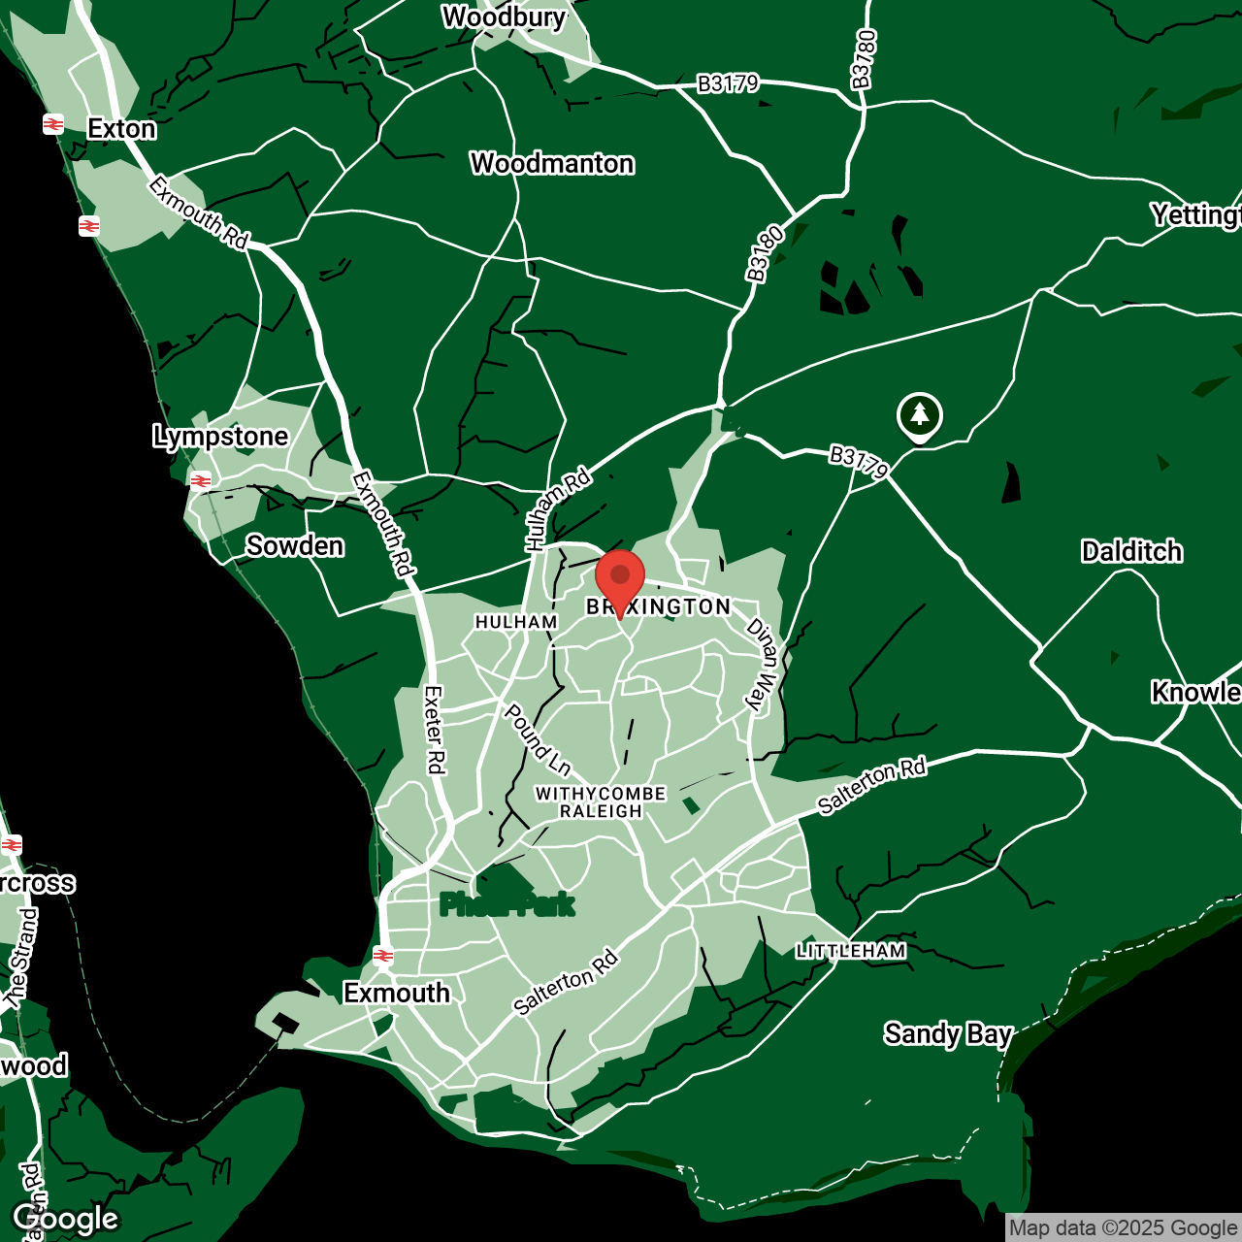This screenshot has width=1242, height=1242.
Task: Click the Pound Ln road label
Action: [537, 740]
